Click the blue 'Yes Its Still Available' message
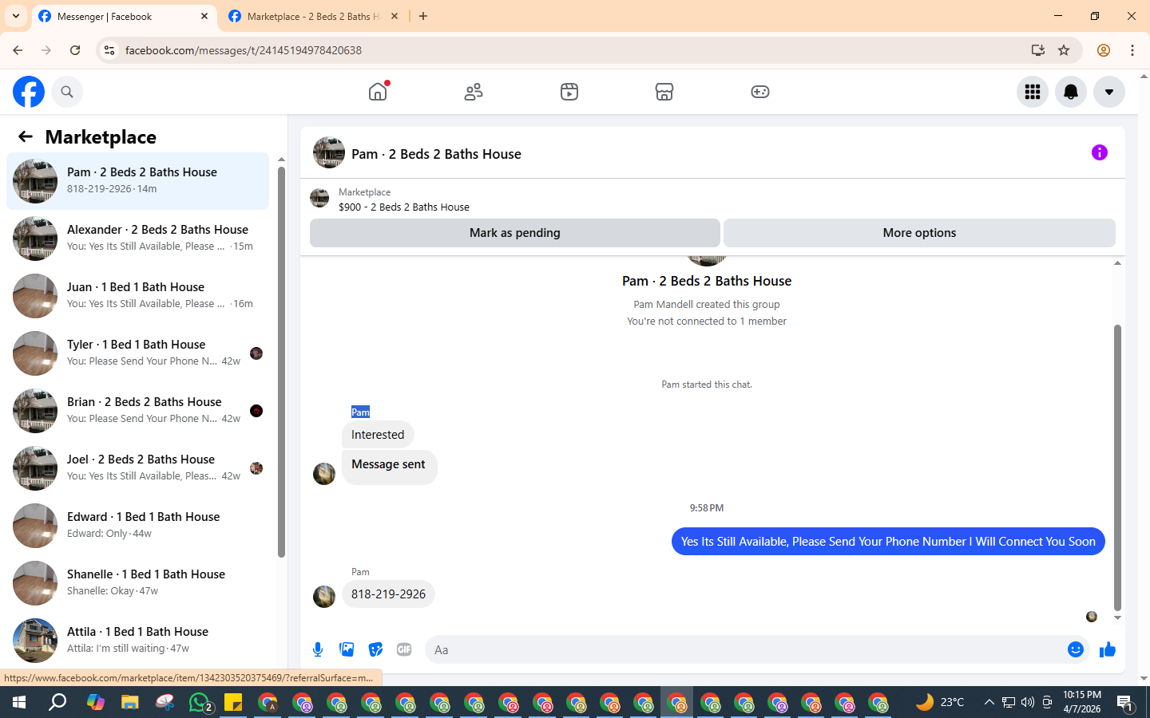 [x=888, y=542]
